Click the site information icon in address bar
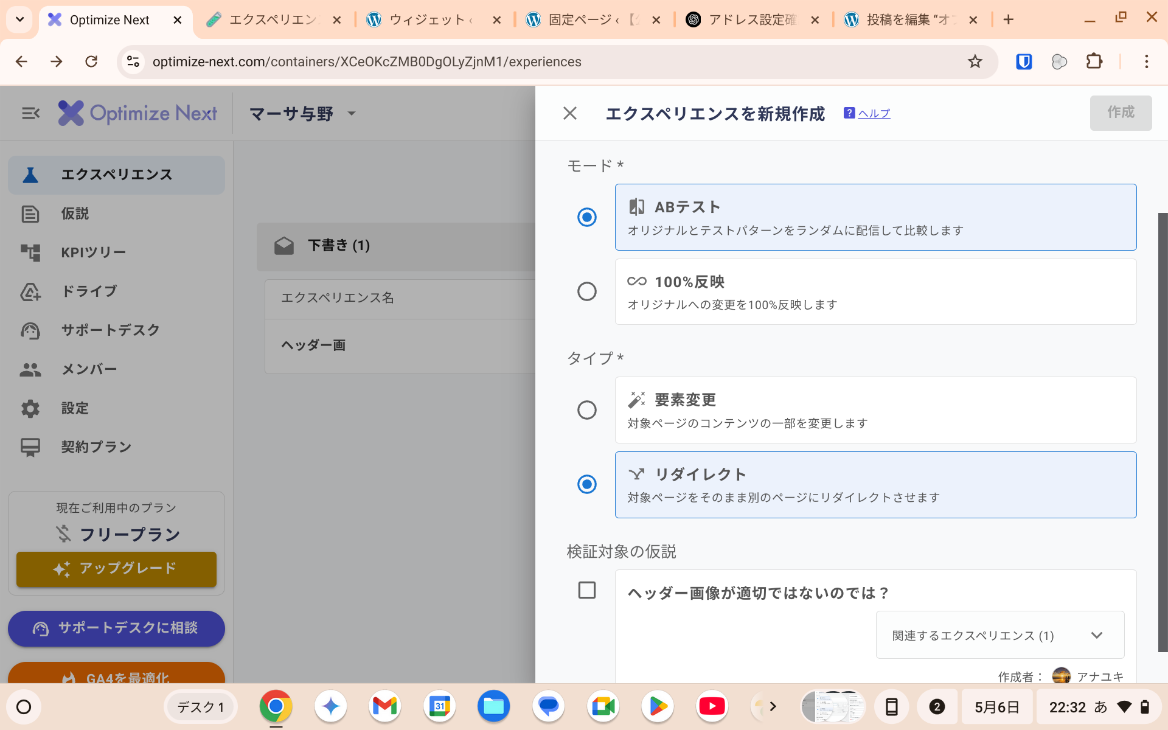This screenshot has width=1168, height=730. [133, 61]
